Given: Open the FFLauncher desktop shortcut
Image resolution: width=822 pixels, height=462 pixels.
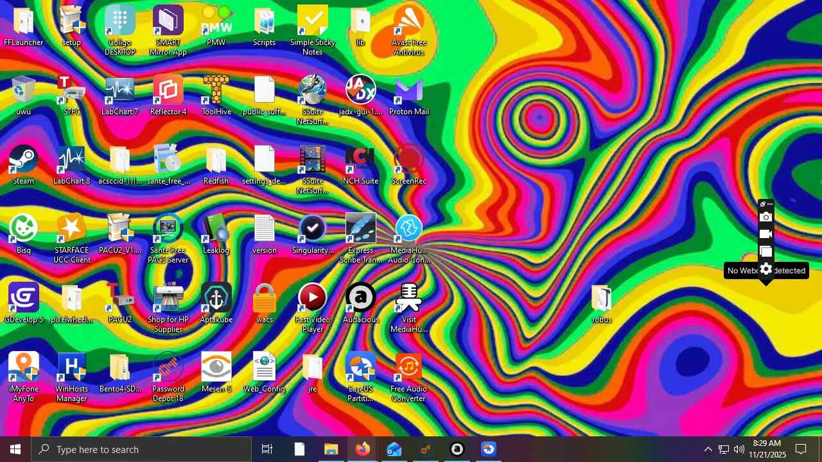Looking at the screenshot, I should [24, 26].
